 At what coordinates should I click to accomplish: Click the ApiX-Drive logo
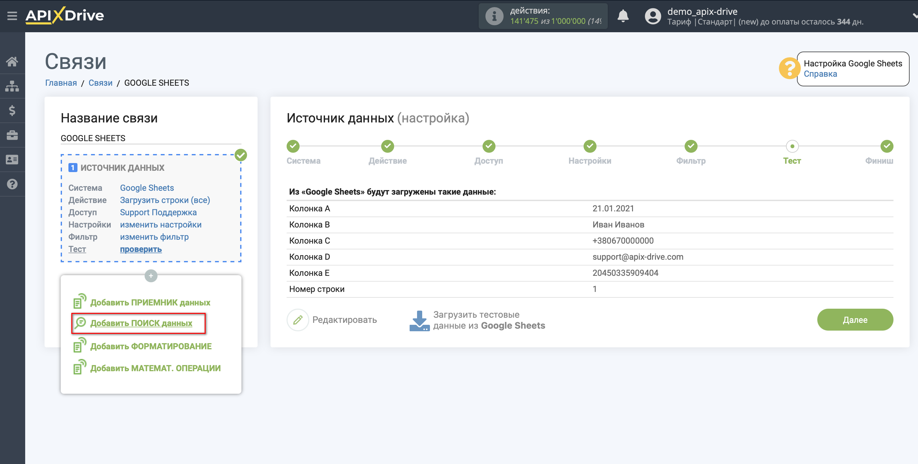coord(65,16)
